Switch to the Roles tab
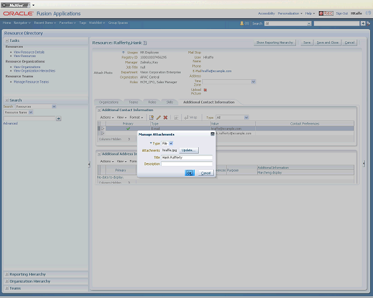Image resolution: width=373 pixels, height=298 pixels. [x=152, y=102]
